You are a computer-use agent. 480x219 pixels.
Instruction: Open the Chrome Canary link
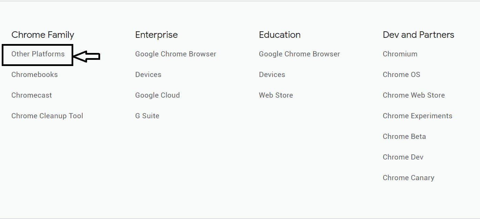click(x=408, y=178)
